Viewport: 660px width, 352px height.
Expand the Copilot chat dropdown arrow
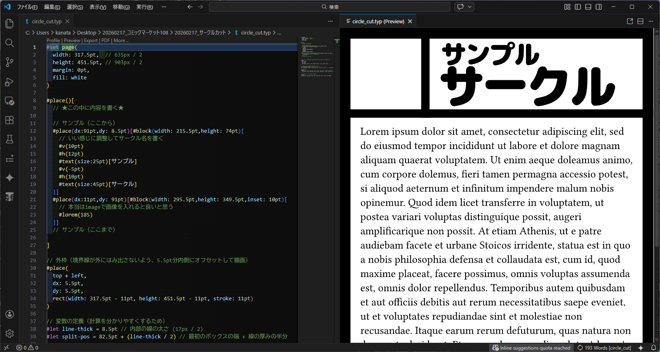[x=470, y=7]
